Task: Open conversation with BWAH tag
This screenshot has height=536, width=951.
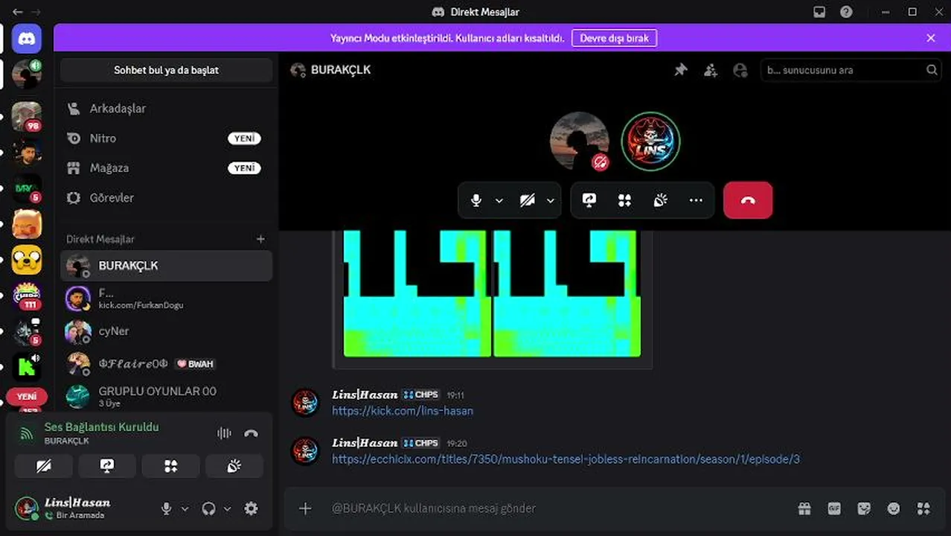Action: coord(166,364)
